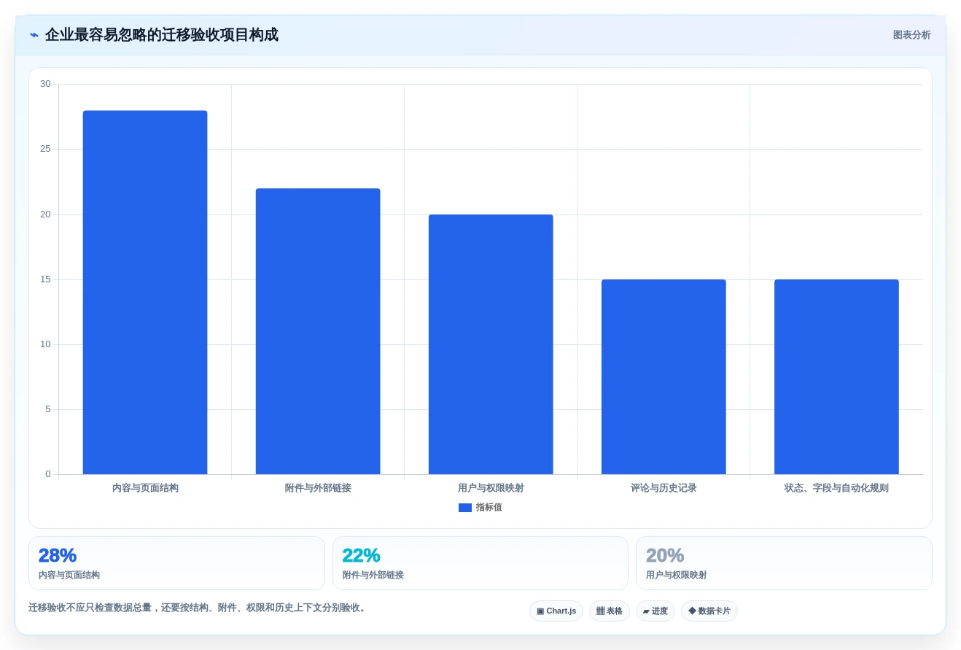Click the title 企业最容易忽略的迁移验收项目构成
Screen dimensions: 961x650
162,35
